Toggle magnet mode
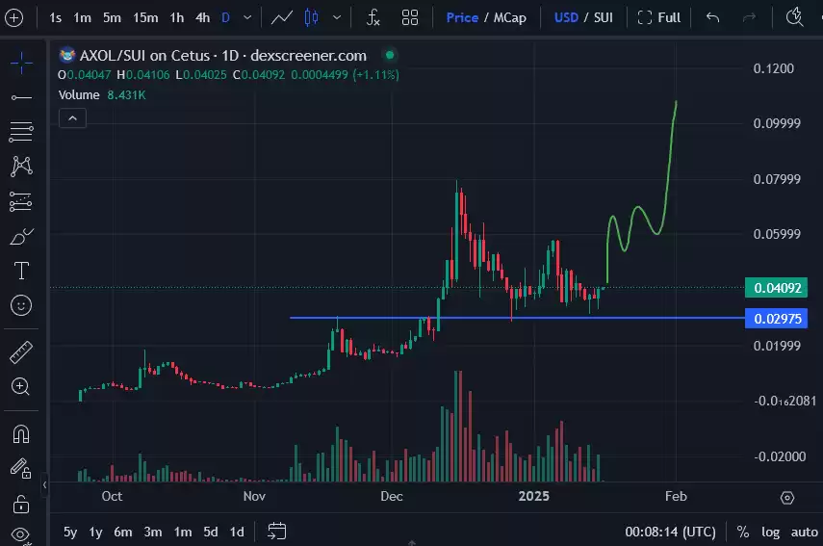823x546 pixels. (x=21, y=434)
